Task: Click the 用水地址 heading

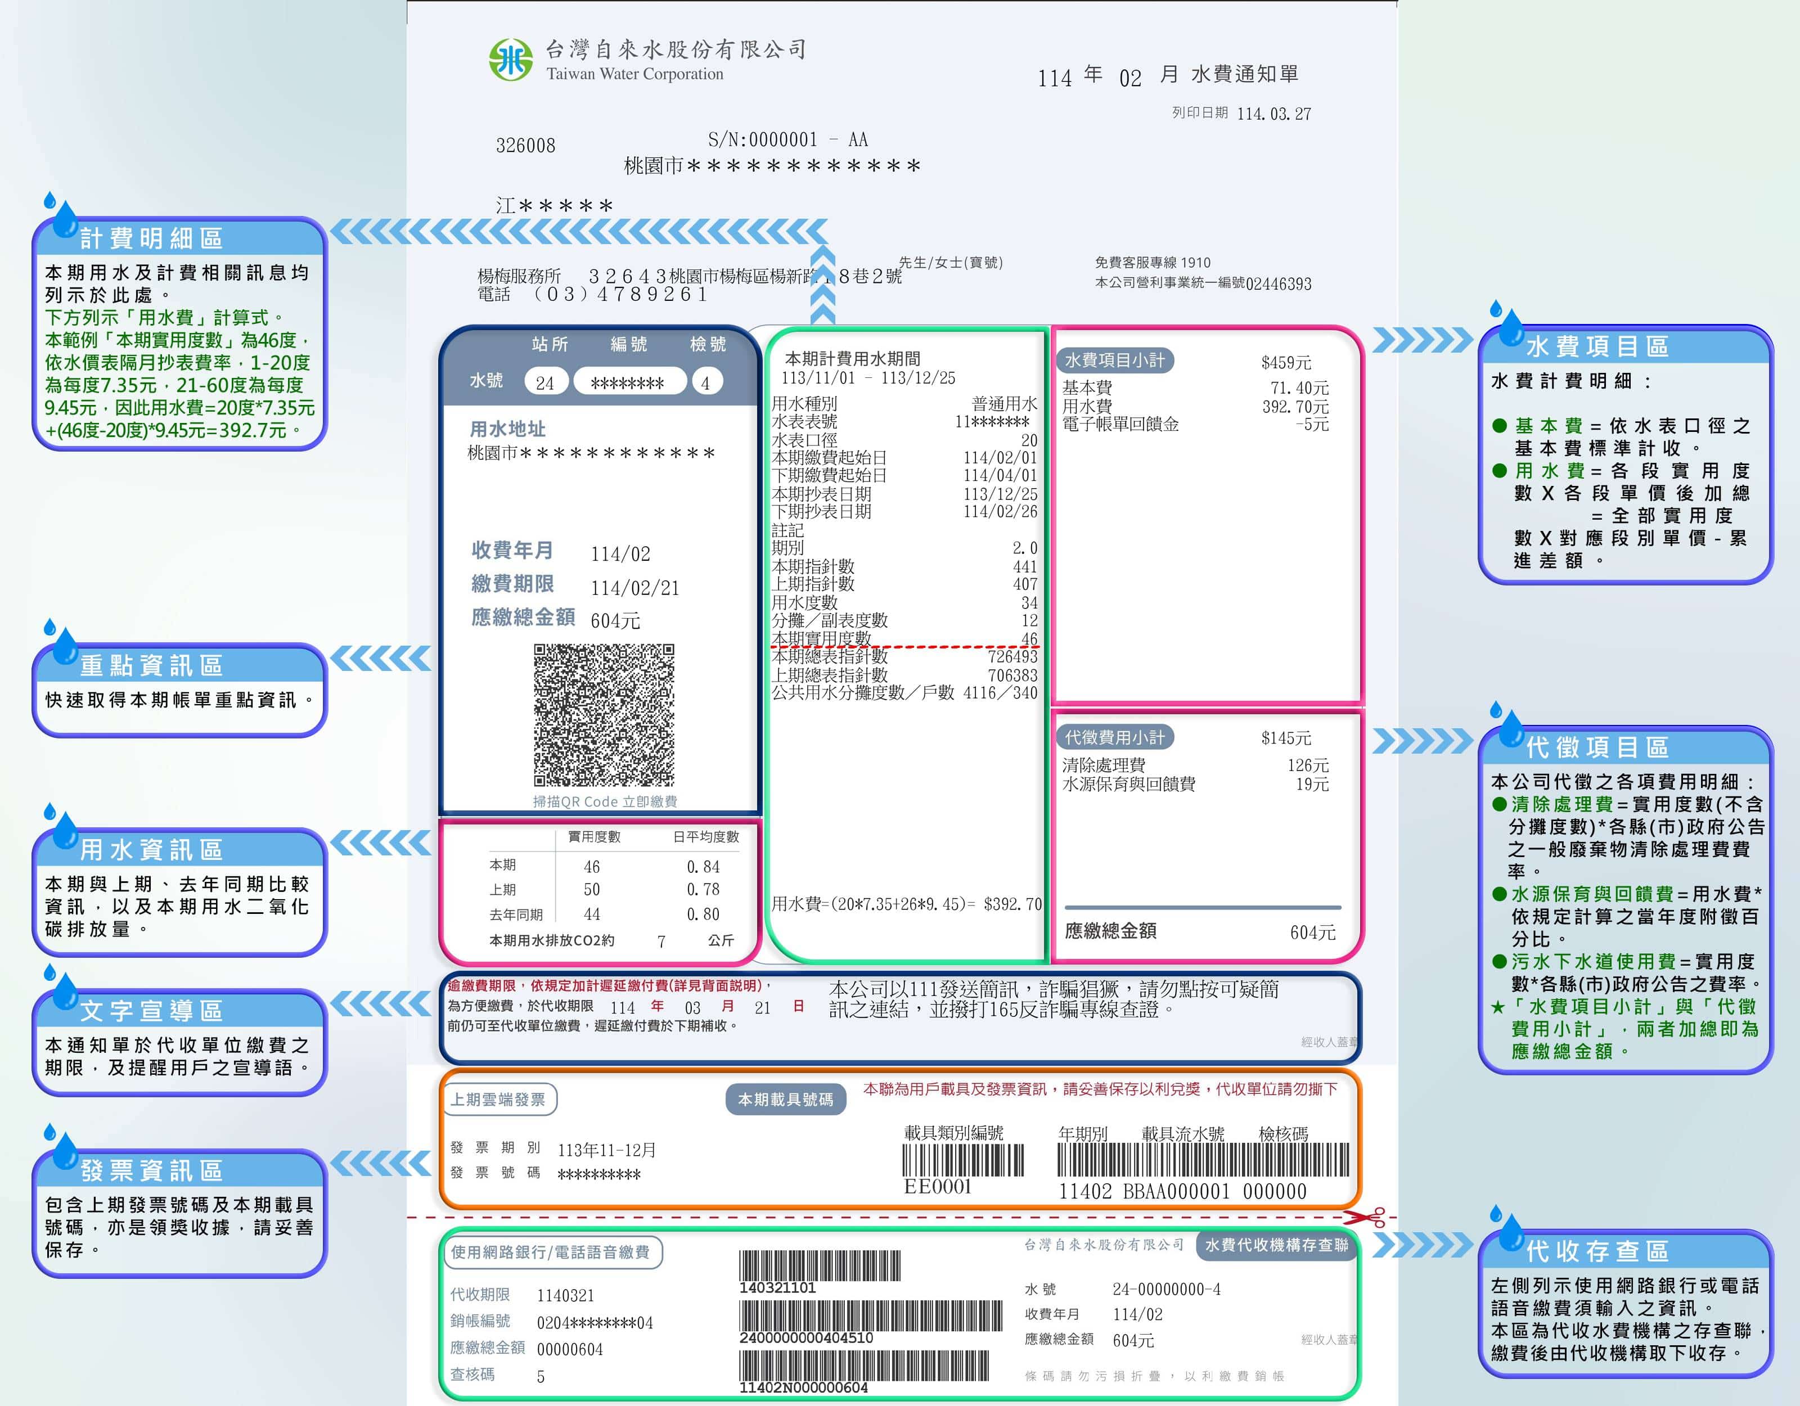Action: 507,429
